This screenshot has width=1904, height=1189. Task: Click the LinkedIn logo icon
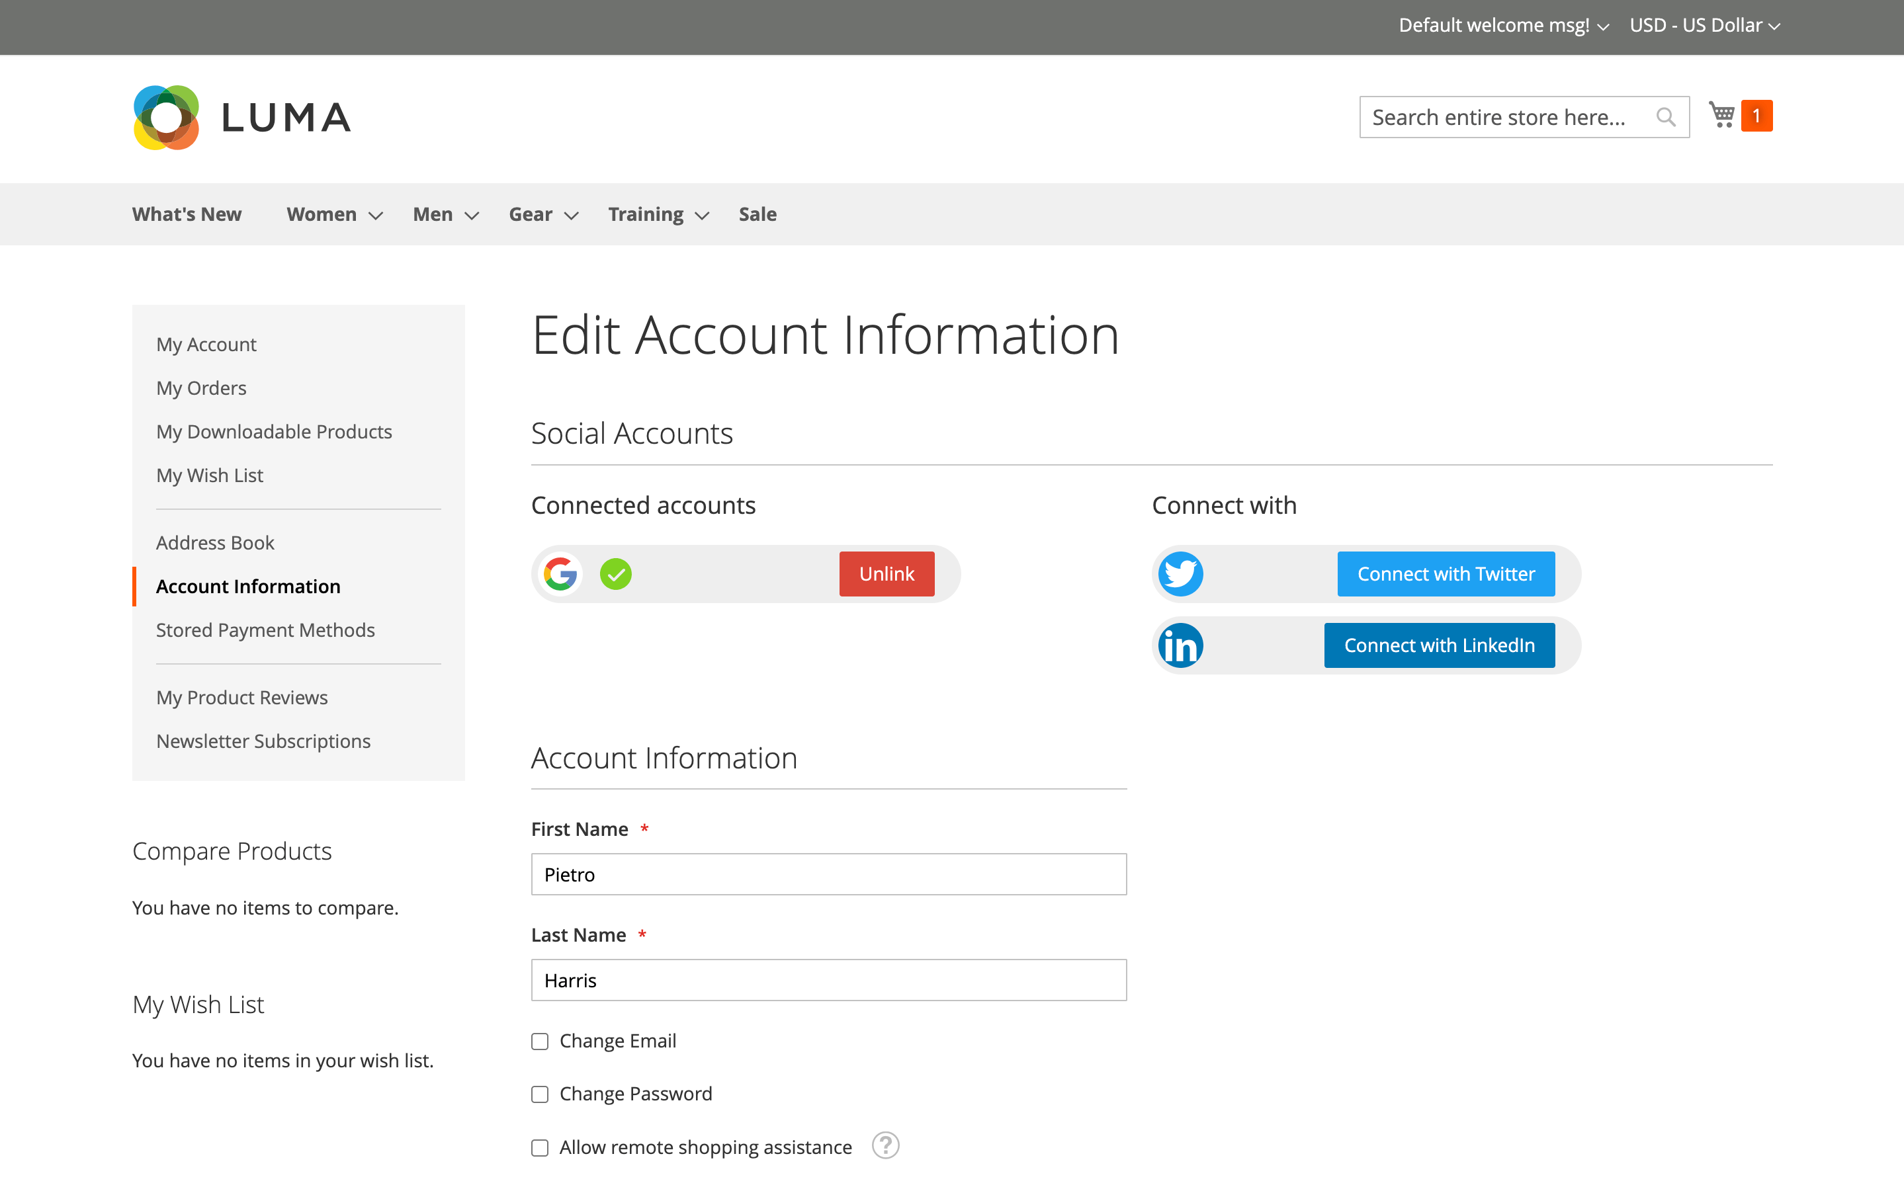1180,645
